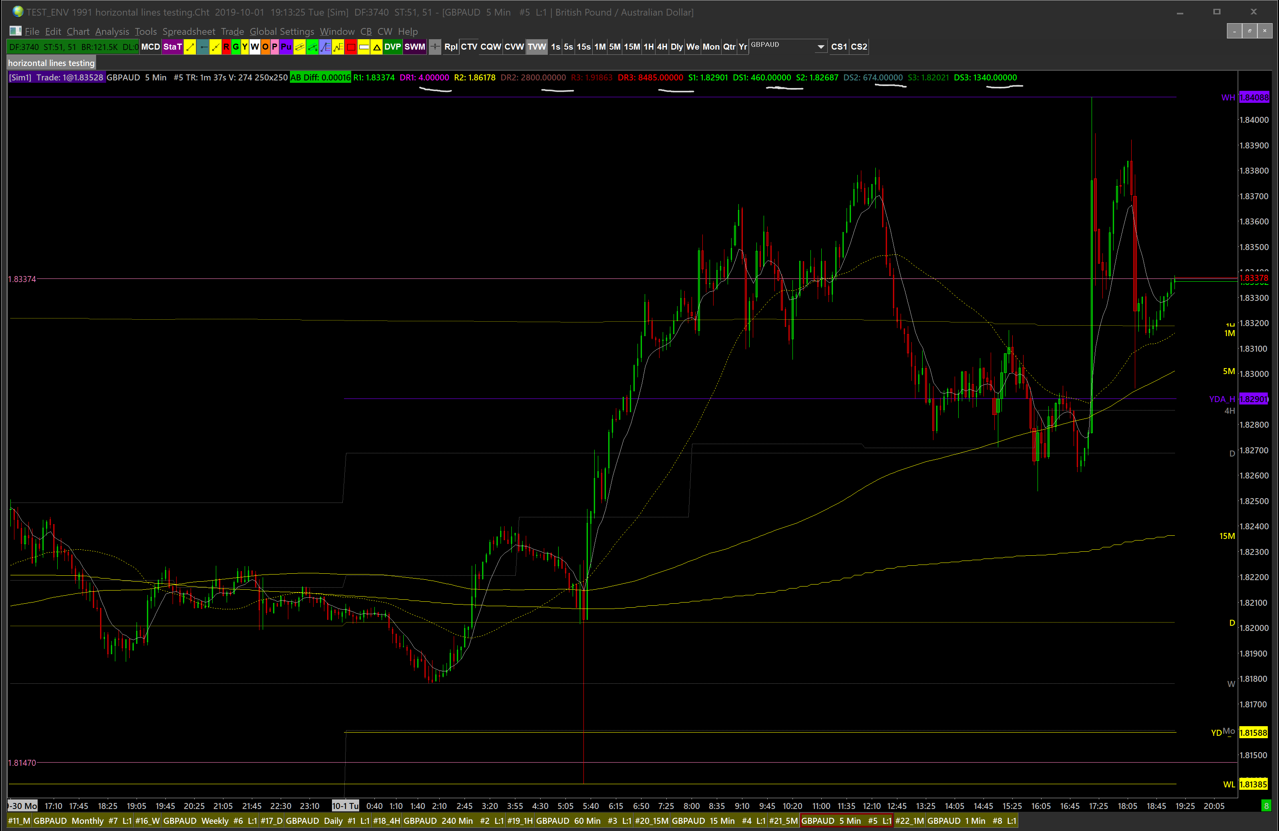Select the red rectangle drawing tool
This screenshot has width=1279, height=831.
(x=351, y=47)
